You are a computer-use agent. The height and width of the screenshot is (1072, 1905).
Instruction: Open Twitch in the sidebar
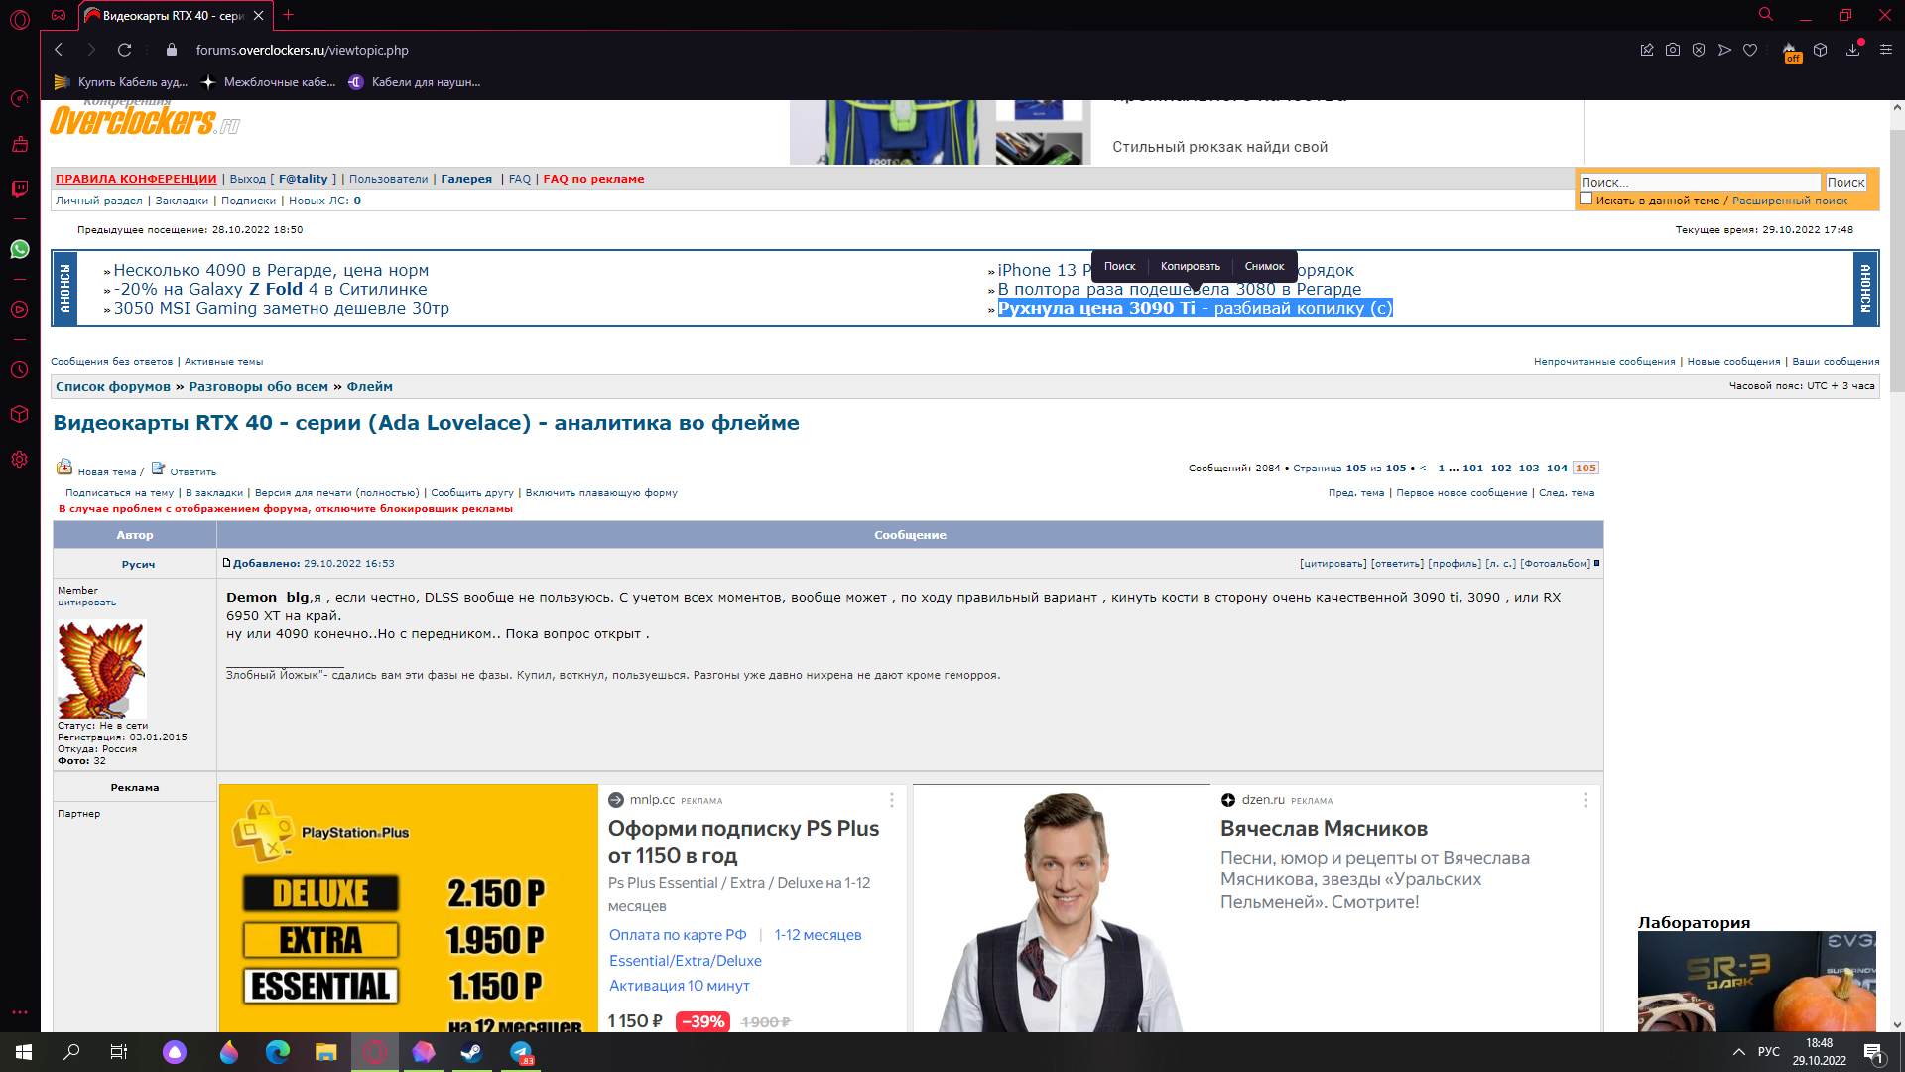(x=20, y=189)
